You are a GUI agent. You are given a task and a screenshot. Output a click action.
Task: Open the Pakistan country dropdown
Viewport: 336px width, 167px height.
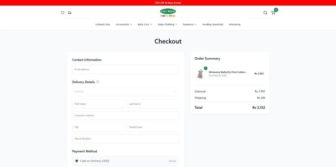126,91
